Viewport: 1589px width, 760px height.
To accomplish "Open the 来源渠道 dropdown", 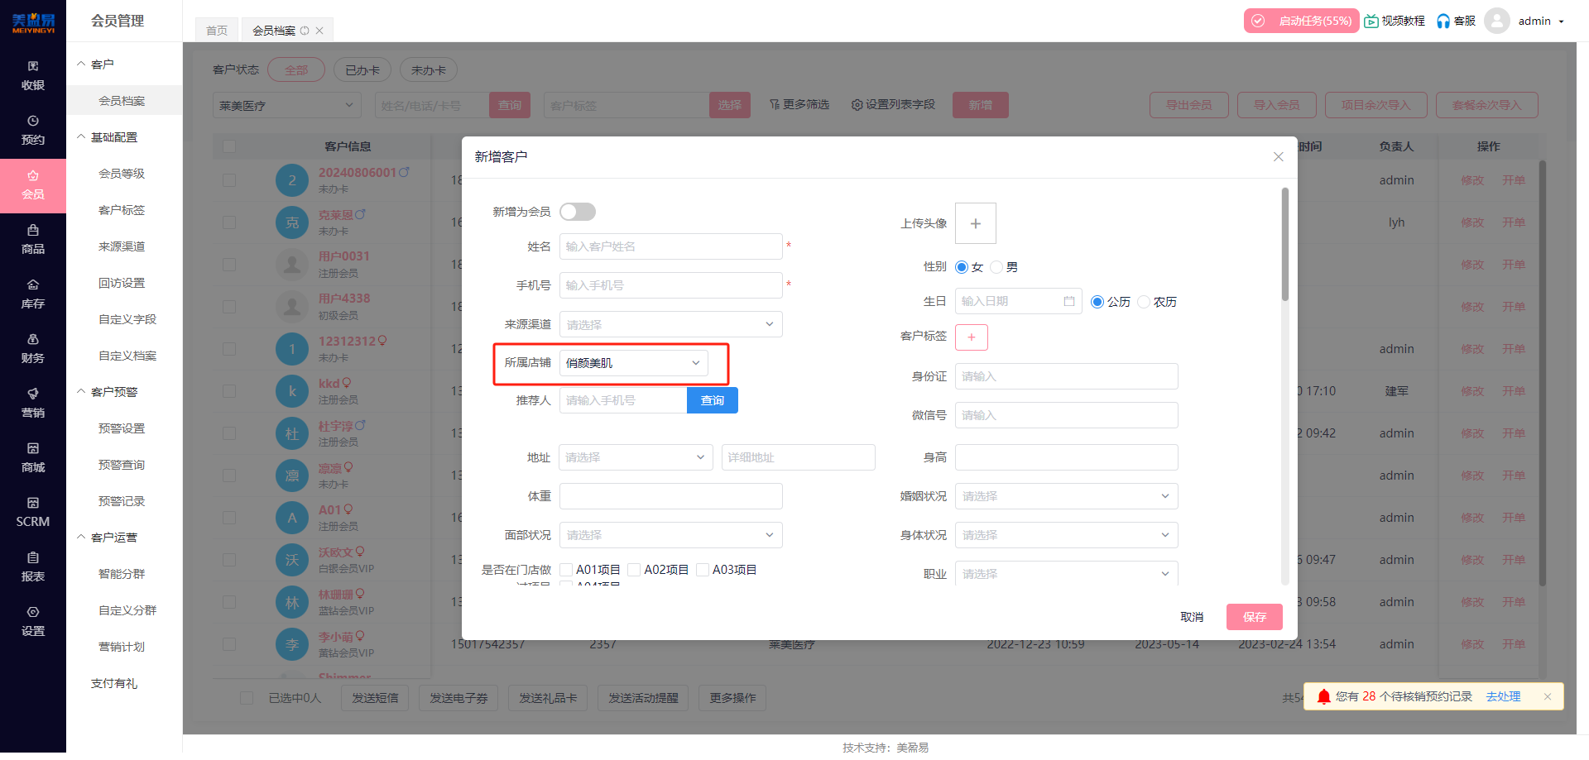I will [x=670, y=324].
